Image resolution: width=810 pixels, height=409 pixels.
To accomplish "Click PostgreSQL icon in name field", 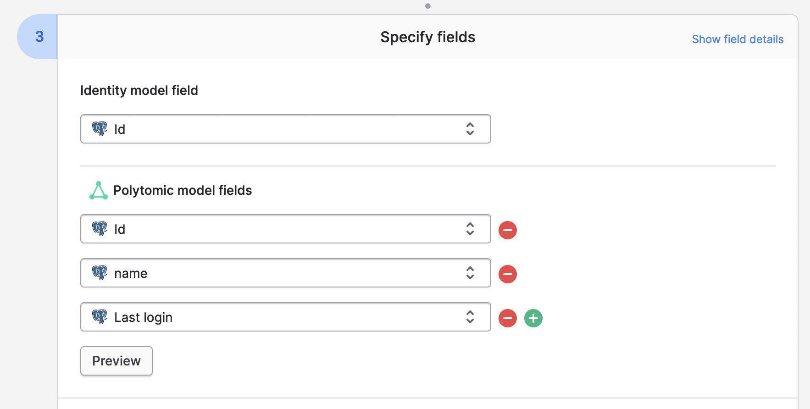I will (100, 273).
